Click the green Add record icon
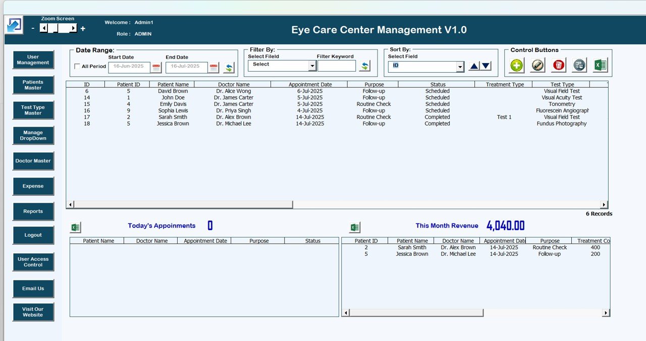The image size is (646, 341). [516, 65]
